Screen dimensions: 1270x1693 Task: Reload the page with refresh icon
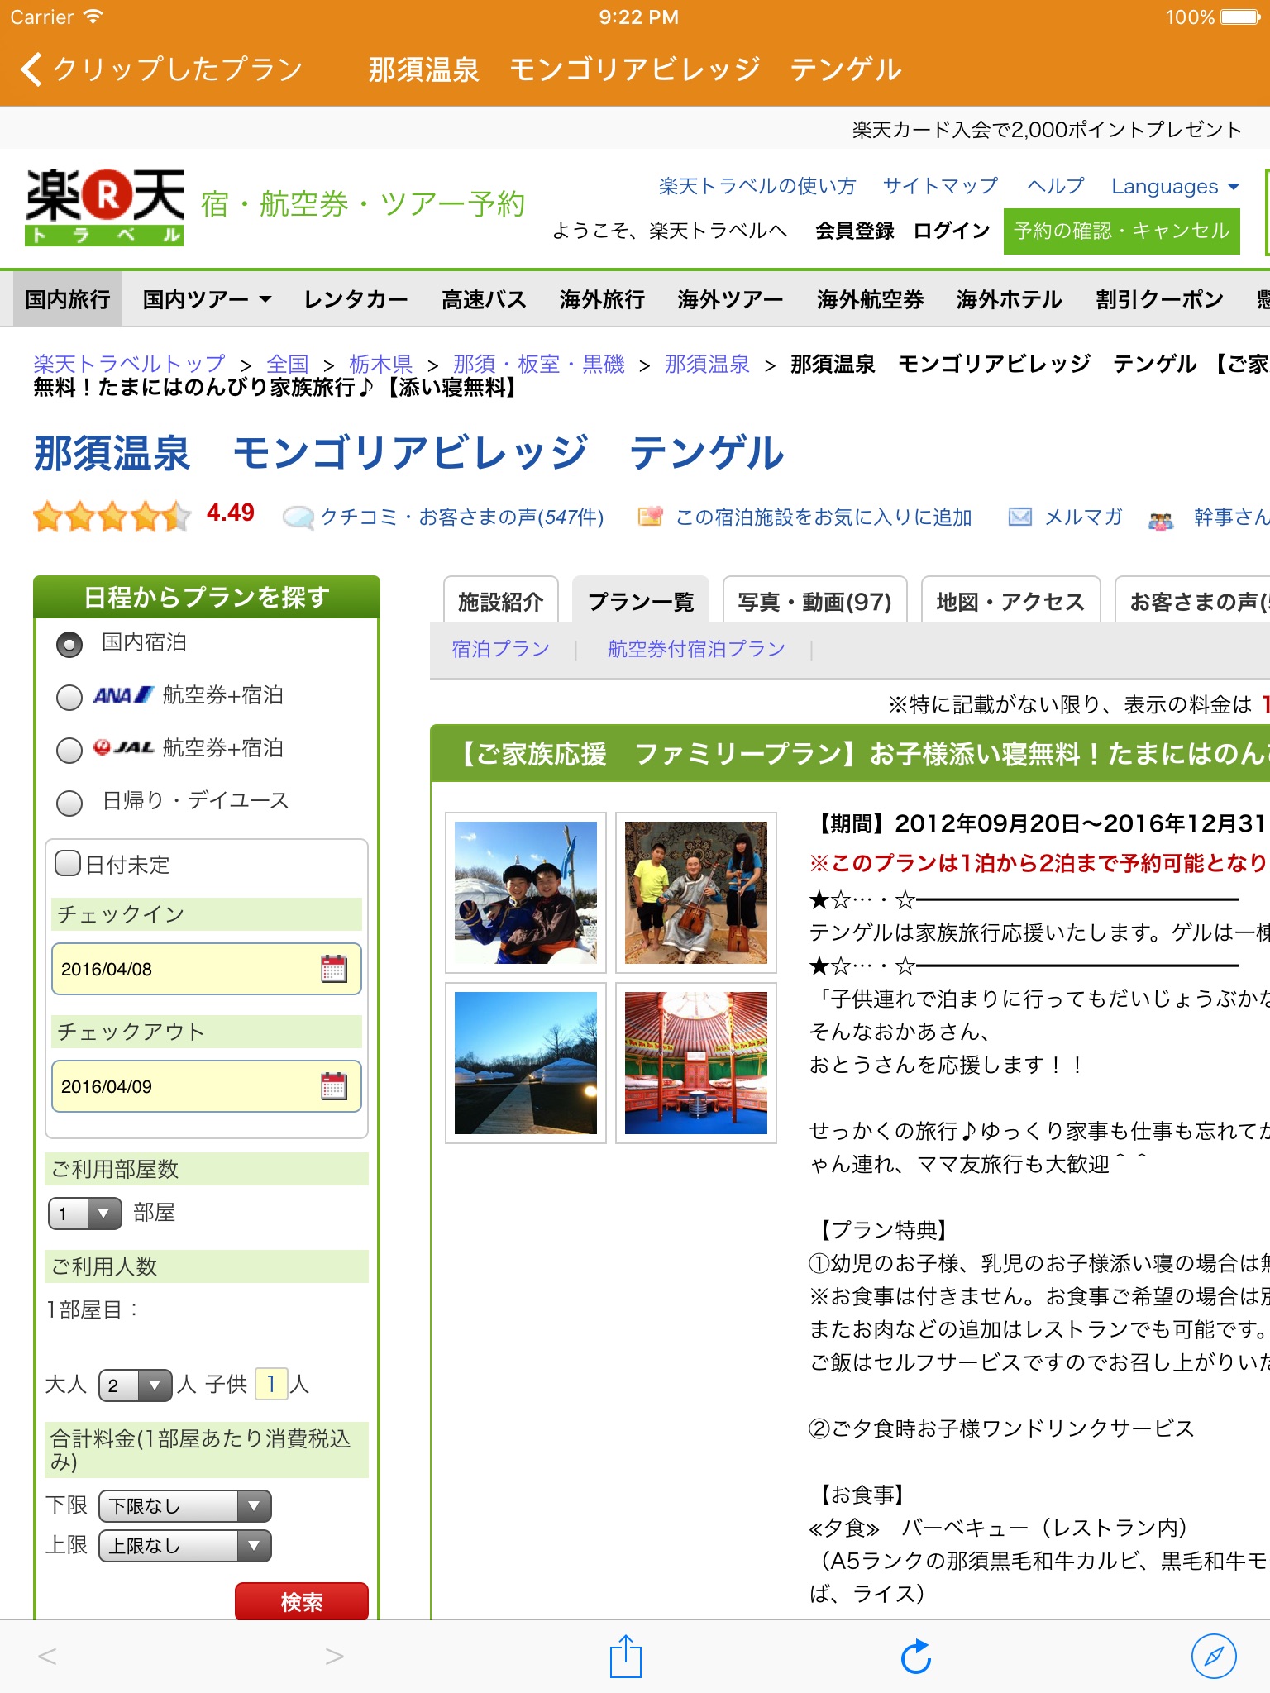coord(916,1657)
